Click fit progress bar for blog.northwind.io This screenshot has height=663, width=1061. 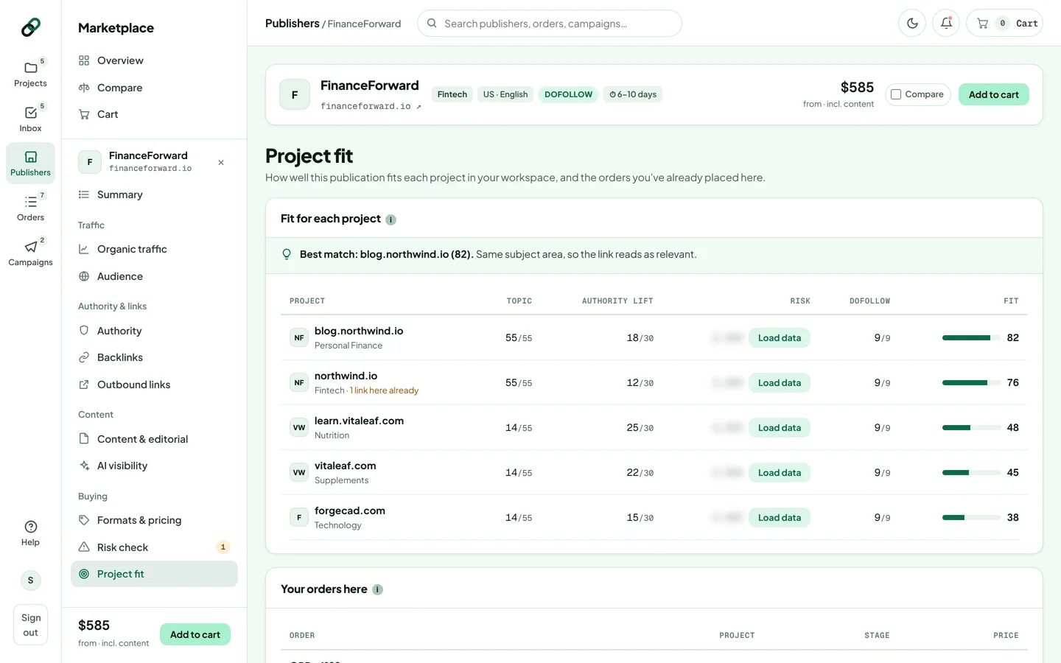pos(970,338)
